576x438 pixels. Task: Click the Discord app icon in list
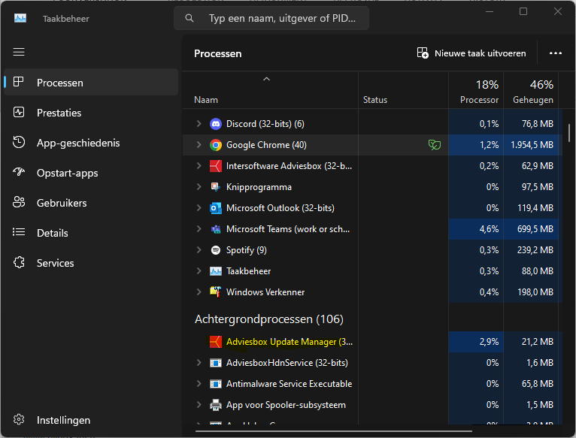[216, 124]
